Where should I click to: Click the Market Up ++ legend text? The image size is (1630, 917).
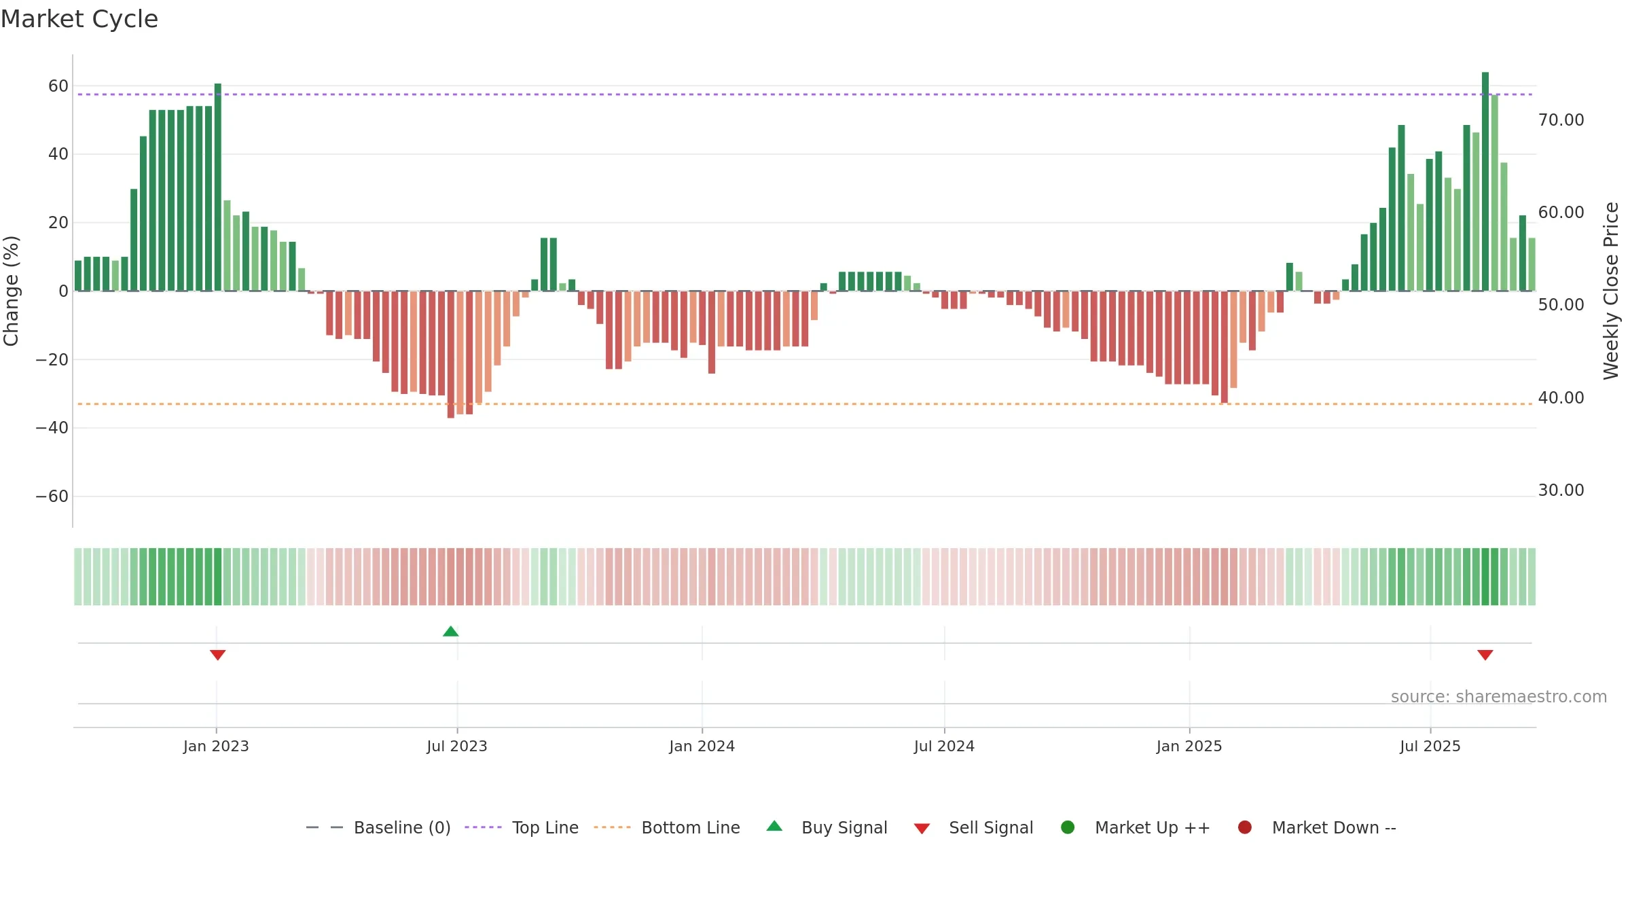(x=1153, y=827)
